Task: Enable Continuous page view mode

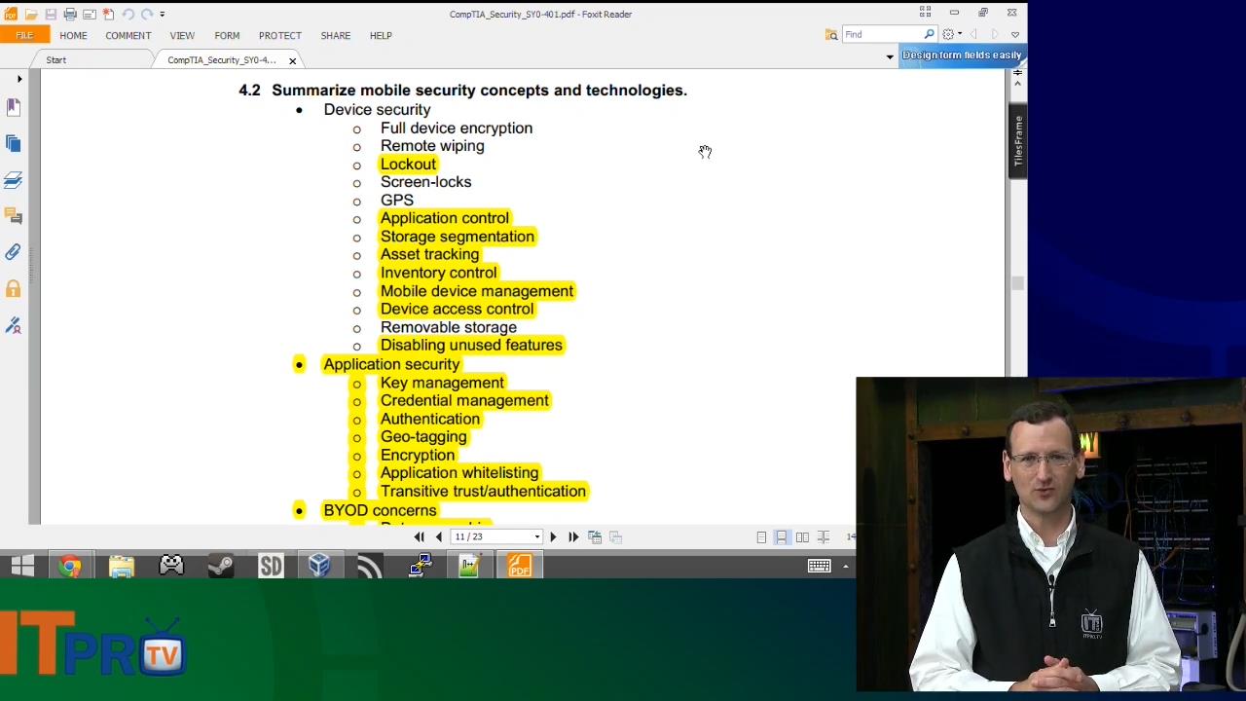Action: coord(782,536)
